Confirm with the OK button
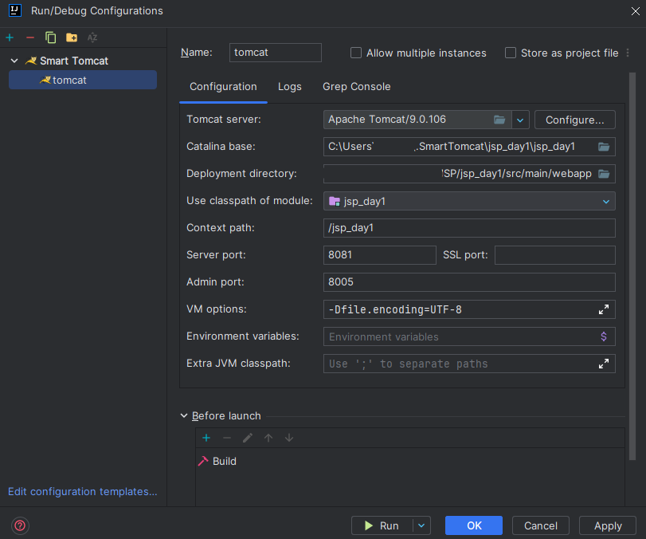 coord(474,525)
